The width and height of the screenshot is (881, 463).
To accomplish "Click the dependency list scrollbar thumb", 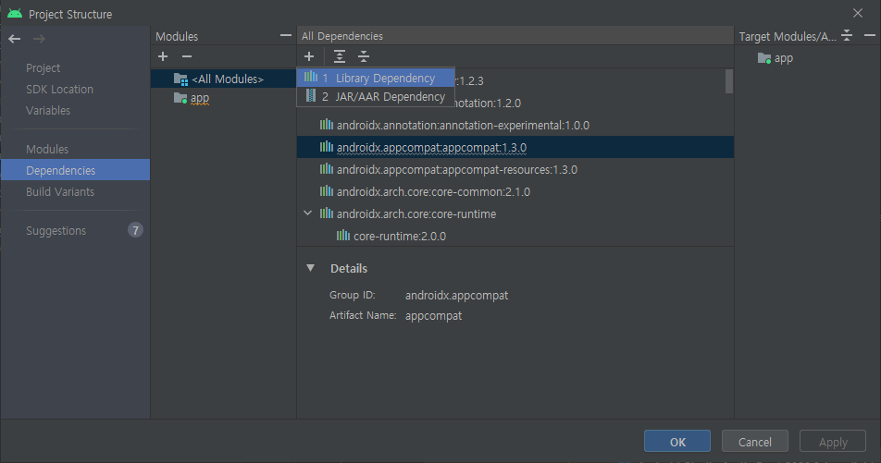I will pos(729,81).
